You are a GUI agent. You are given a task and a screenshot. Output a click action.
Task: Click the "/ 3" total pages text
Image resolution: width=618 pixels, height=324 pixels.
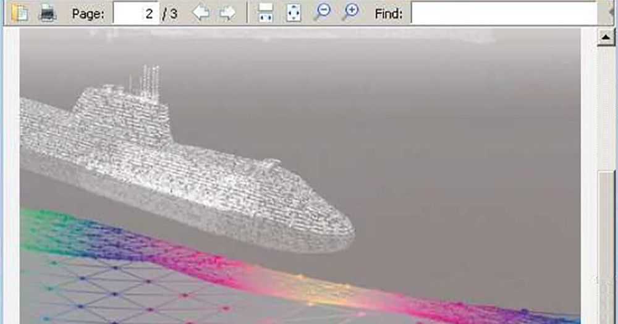pos(169,14)
